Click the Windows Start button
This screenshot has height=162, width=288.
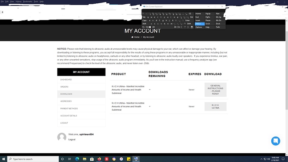pyautogui.click(x=3, y=159)
